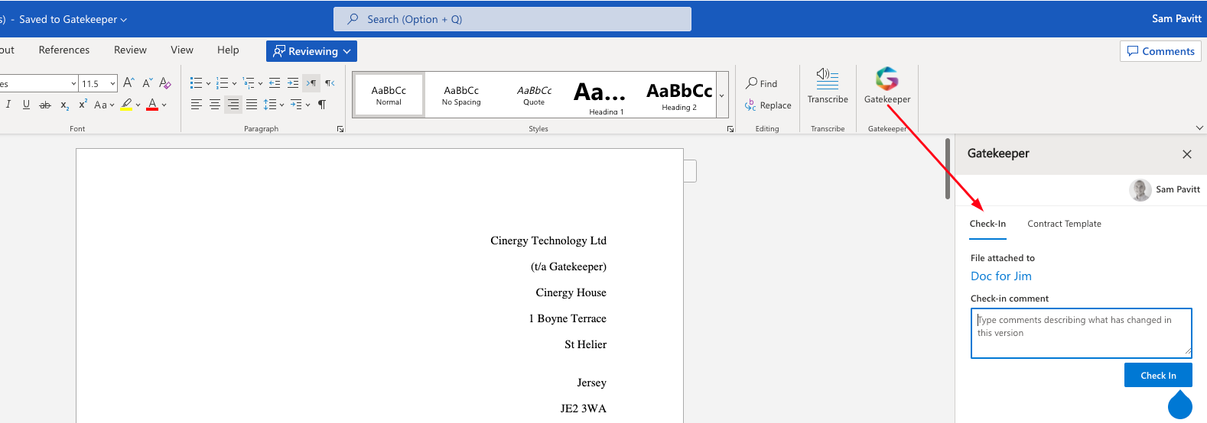Click the Check In button
Screen dimensions: 1207x423
click(1158, 375)
